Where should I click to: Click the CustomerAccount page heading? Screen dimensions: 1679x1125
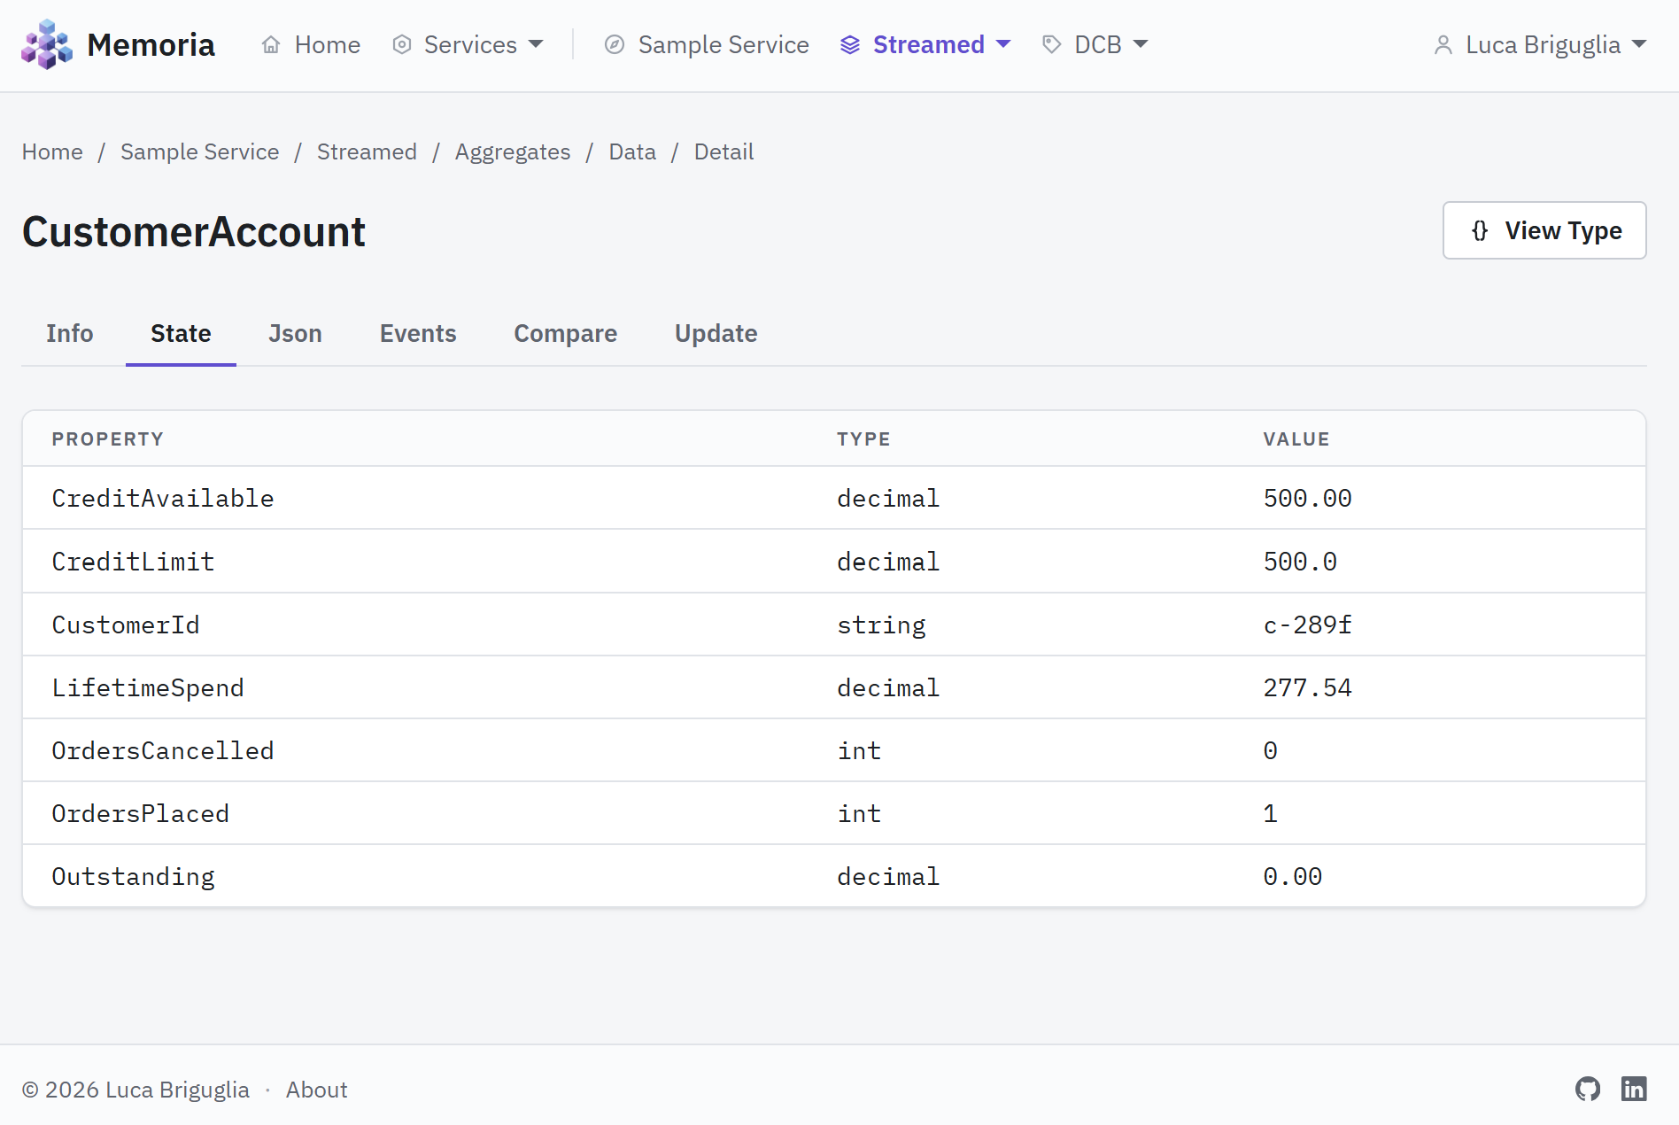[x=193, y=232]
